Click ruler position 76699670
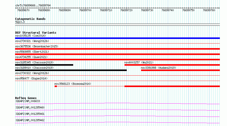The width and height of the screenshot is (227, 126). click(23, 10)
